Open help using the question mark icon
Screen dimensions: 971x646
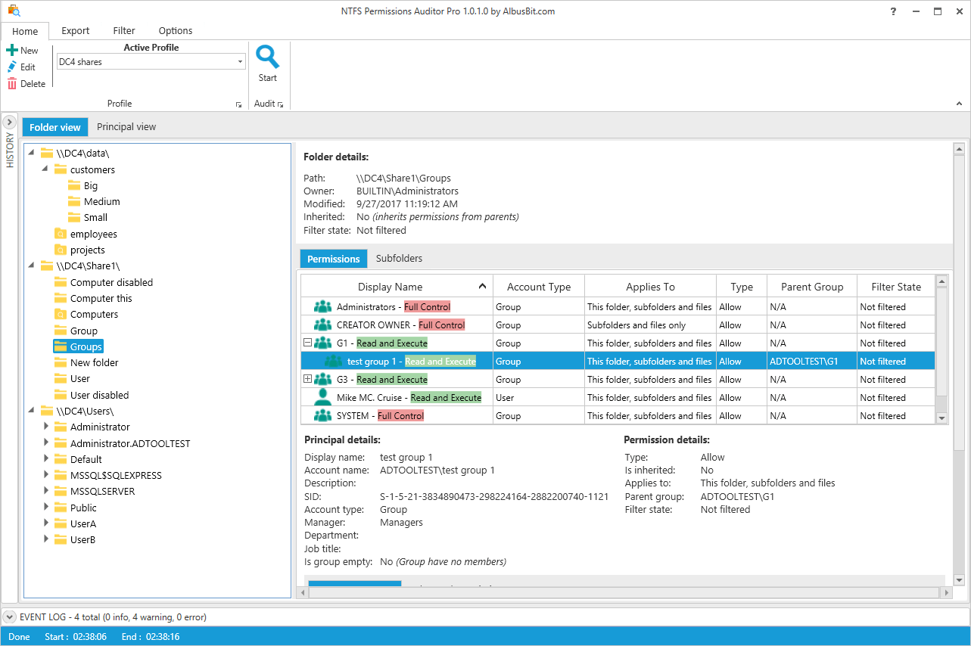pos(892,11)
